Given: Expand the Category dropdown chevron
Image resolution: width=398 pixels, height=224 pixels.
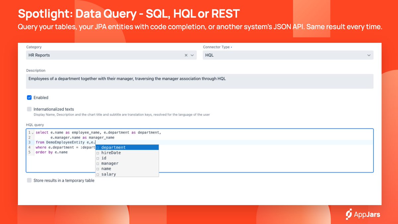Looking at the screenshot, I should (192, 55).
